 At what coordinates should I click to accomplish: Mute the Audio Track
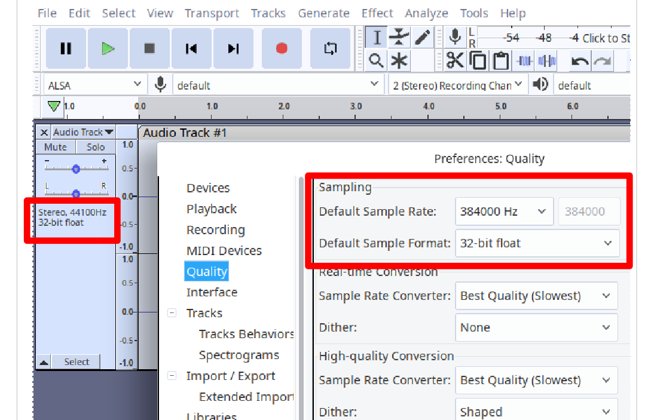(x=56, y=147)
